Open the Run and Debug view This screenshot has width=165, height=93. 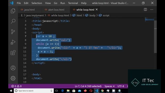tap(13, 42)
